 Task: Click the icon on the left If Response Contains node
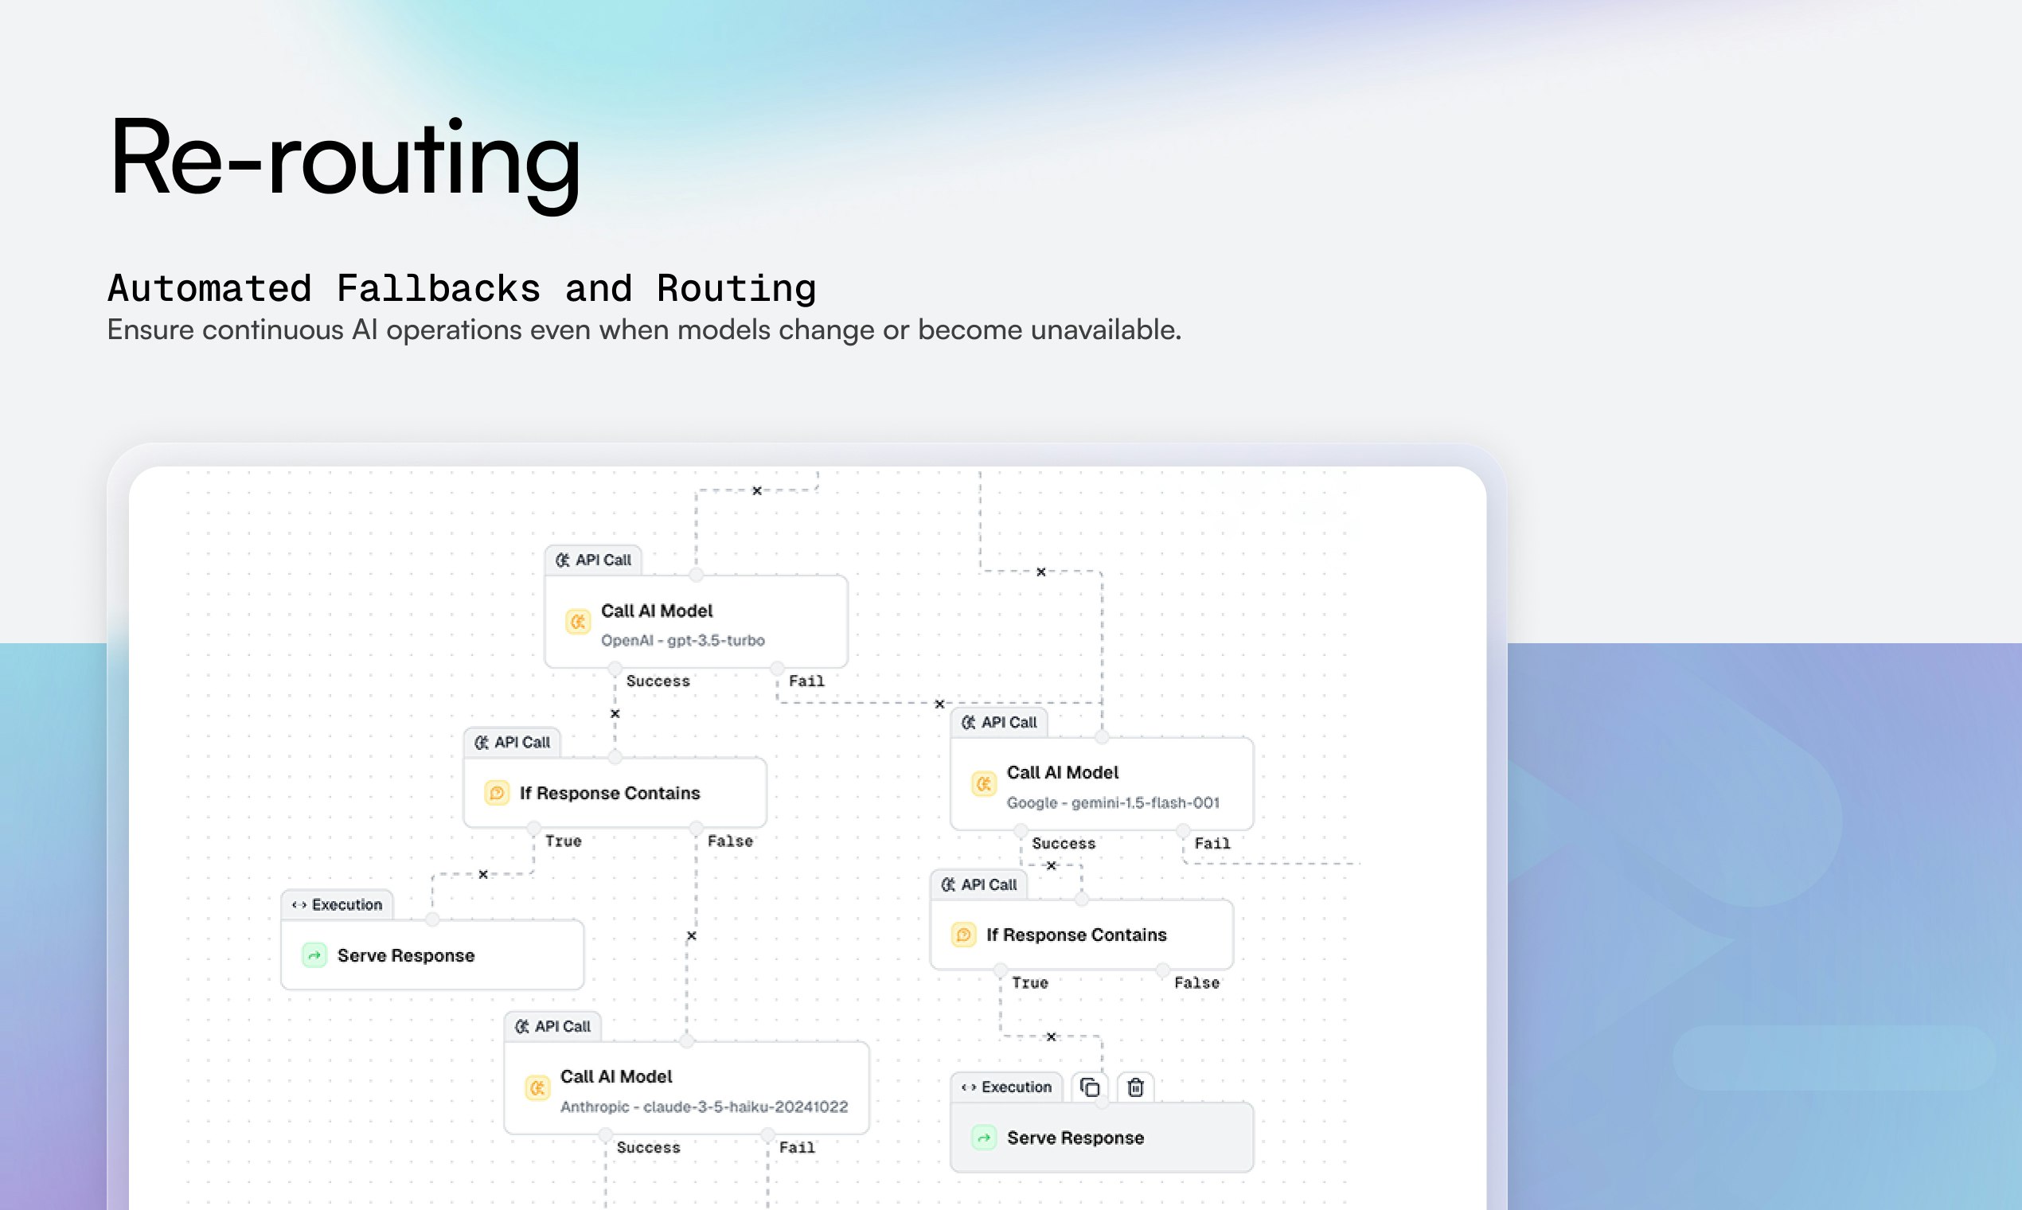[497, 793]
